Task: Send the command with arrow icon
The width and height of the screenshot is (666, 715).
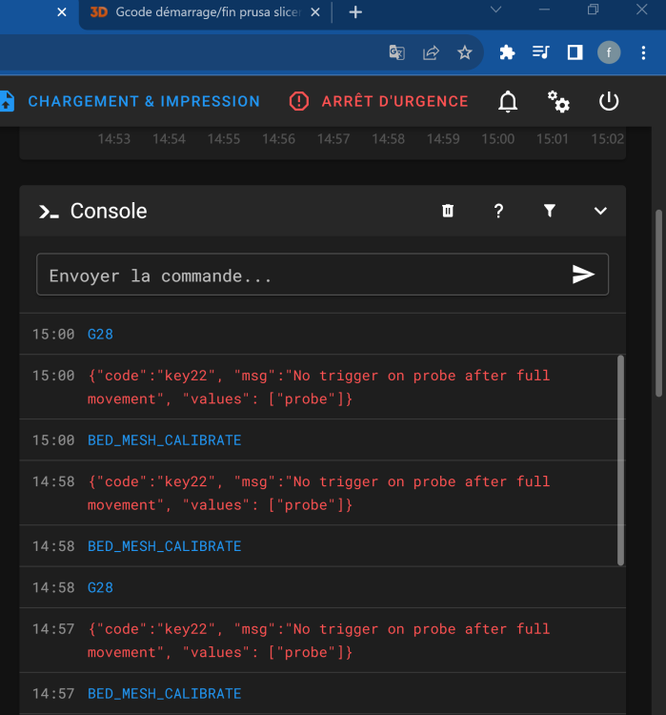Action: pyautogui.click(x=583, y=275)
